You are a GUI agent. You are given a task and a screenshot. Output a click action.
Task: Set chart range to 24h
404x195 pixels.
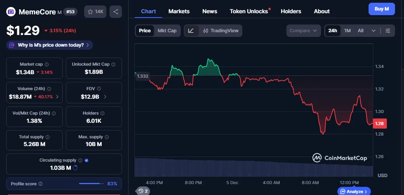coord(333,31)
